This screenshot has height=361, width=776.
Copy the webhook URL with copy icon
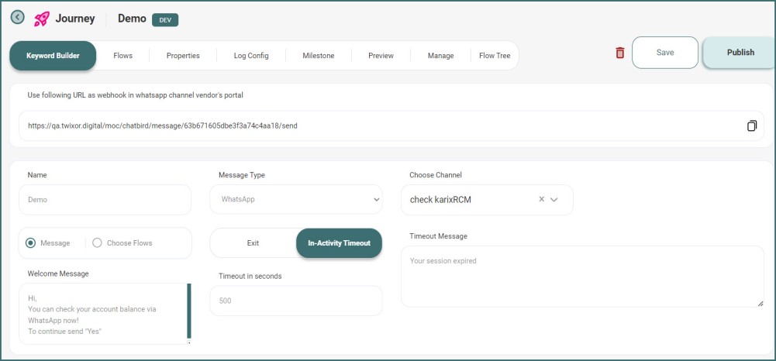pyautogui.click(x=751, y=125)
